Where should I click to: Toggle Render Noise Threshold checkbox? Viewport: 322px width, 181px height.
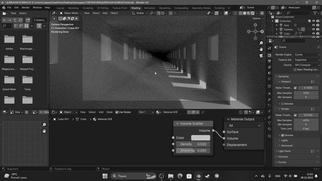pos(295,115)
